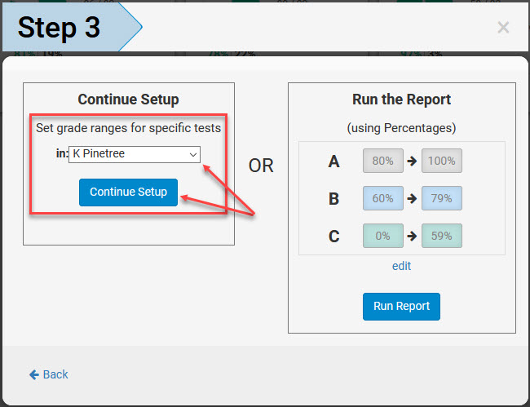Viewport: 530px width, 407px height.
Task: Select grade B minimum 60% field
Action: [383, 198]
